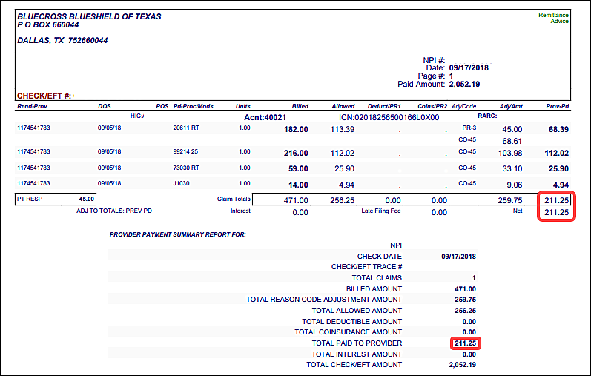Select the Acnt:40021 account number
The height and width of the screenshot is (376, 591).
coord(265,117)
